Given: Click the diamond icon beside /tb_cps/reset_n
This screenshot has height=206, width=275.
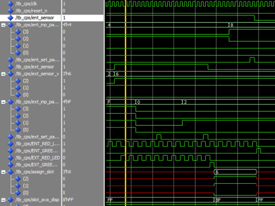Looking at the screenshot, I should [x=11, y=11].
